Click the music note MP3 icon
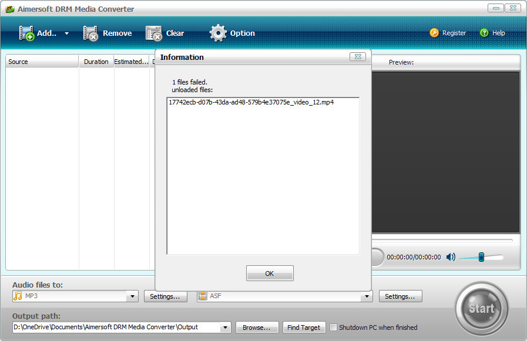 [18, 296]
